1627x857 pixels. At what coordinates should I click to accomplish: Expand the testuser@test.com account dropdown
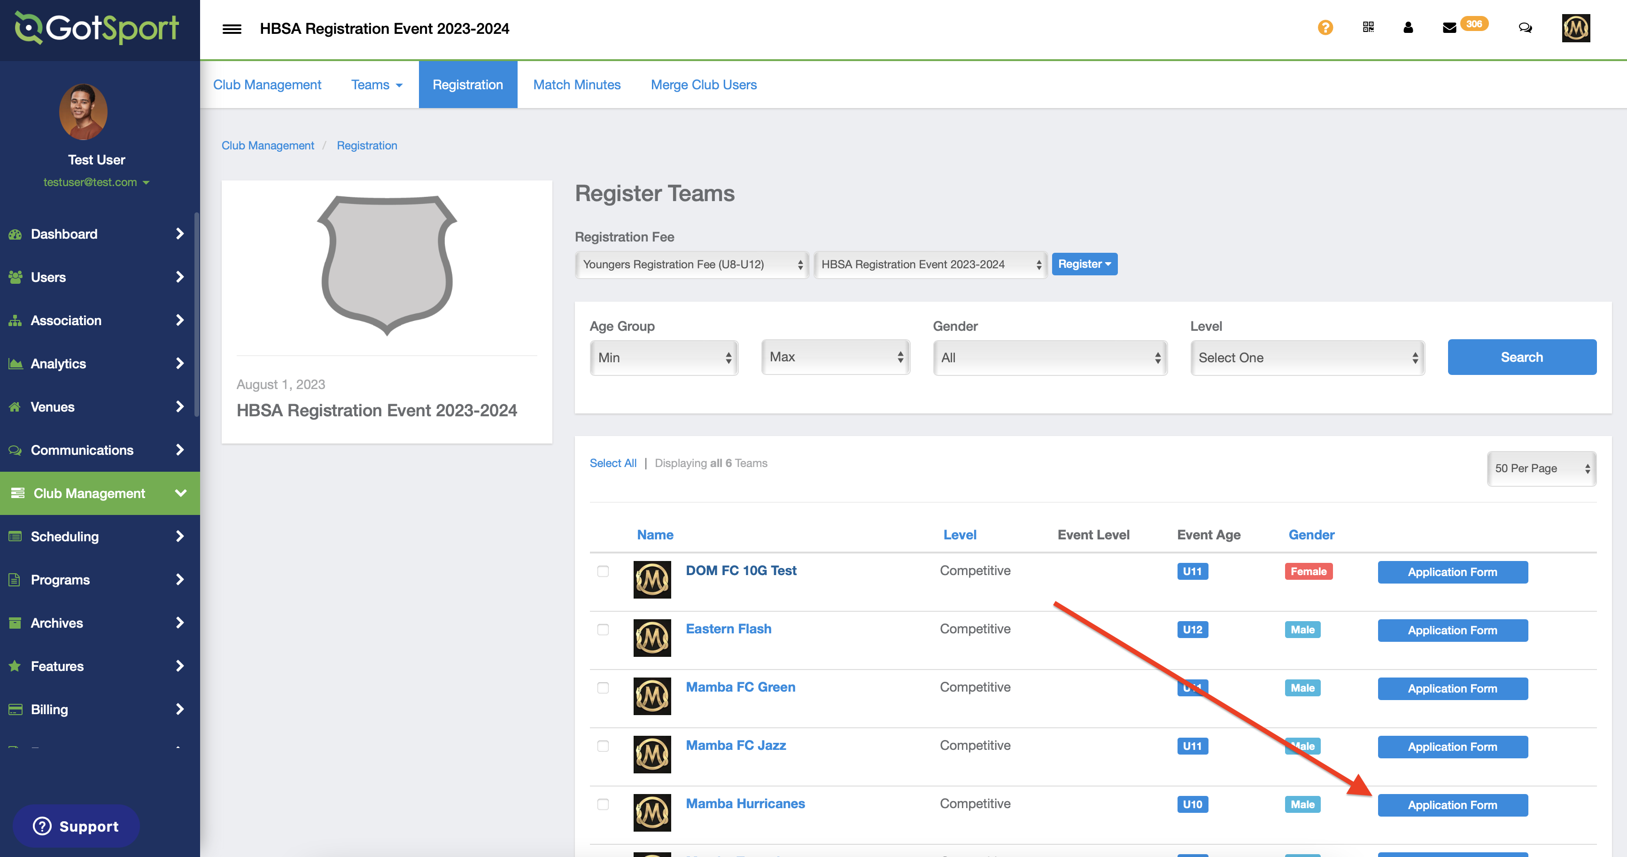click(96, 182)
